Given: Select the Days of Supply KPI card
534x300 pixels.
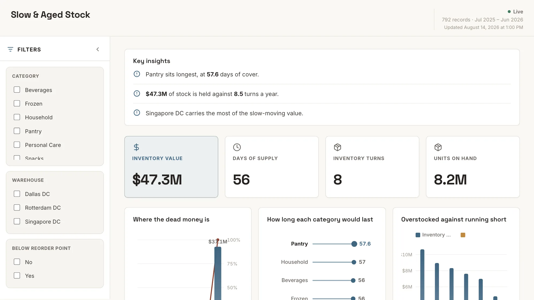Looking at the screenshot, I should click(272, 167).
